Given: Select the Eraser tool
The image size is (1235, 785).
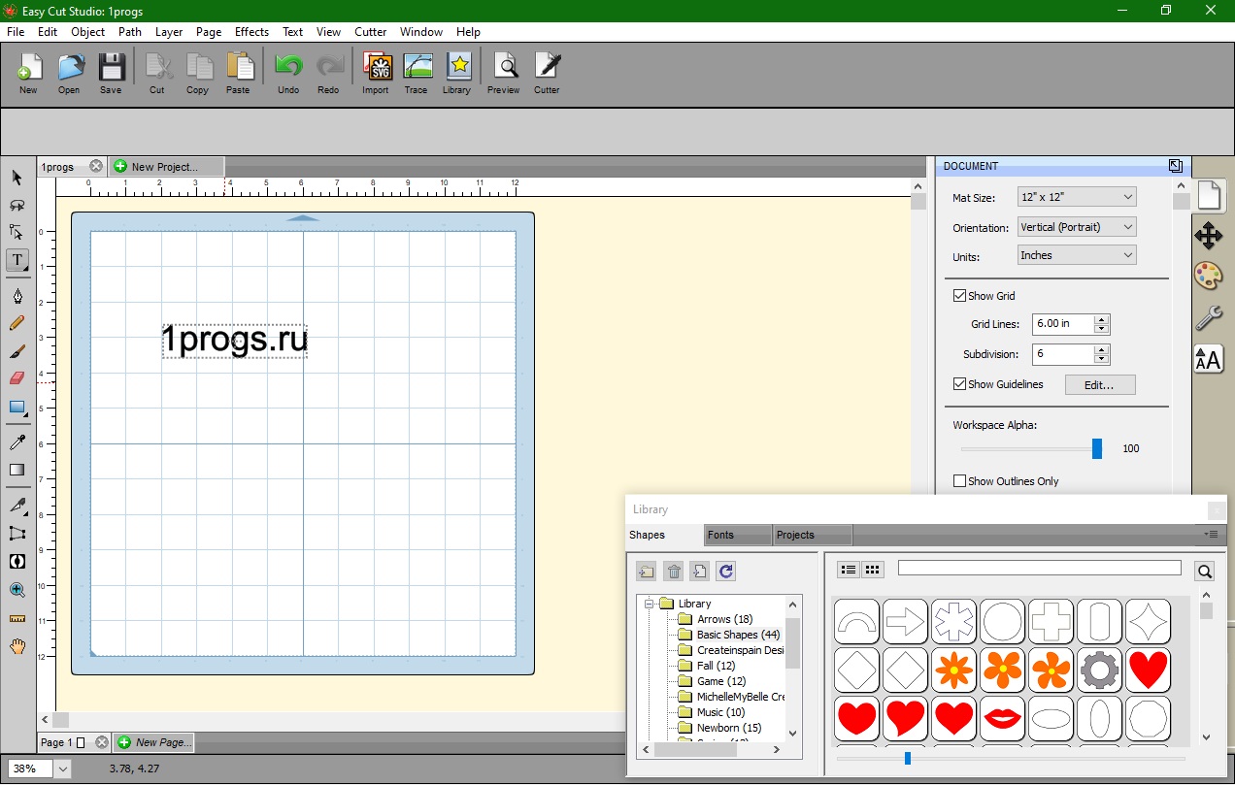Looking at the screenshot, I should tap(17, 378).
